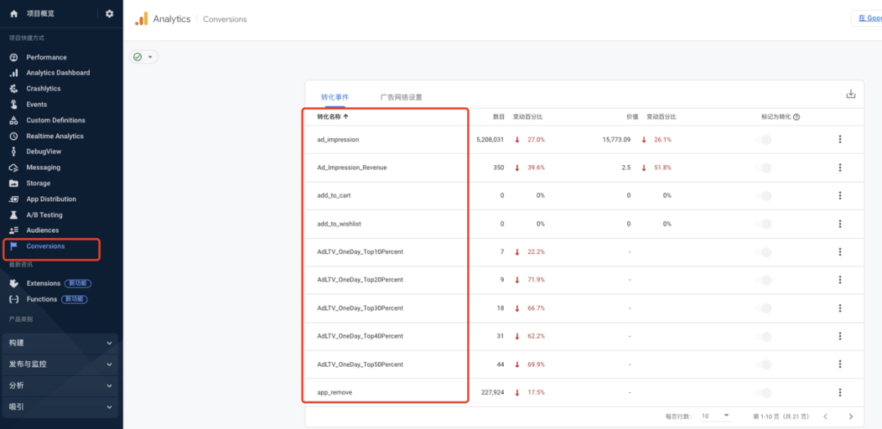Click the add_to_wishlist conversion name
The image size is (882, 429).
(339, 224)
